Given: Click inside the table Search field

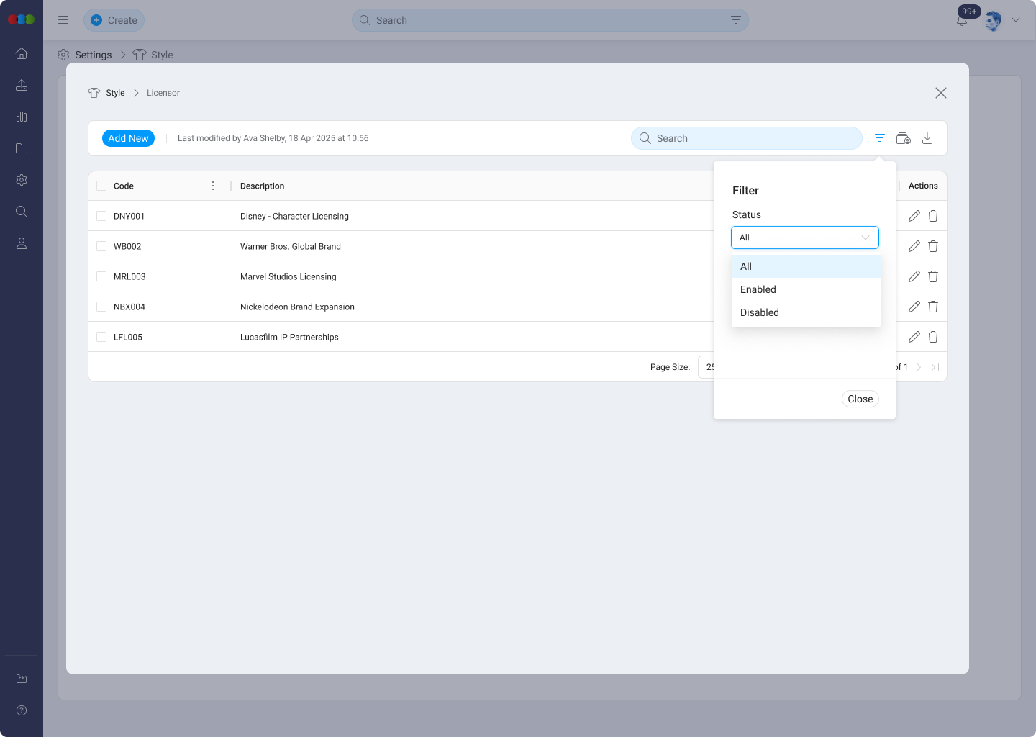Looking at the screenshot, I should pos(746,137).
